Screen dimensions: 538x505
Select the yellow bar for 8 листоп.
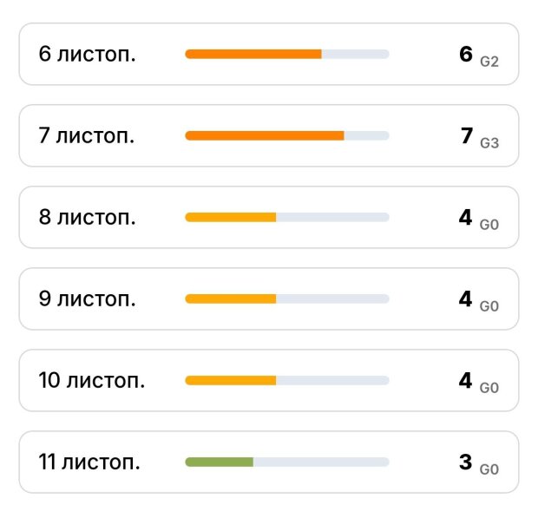click(231, 217)
